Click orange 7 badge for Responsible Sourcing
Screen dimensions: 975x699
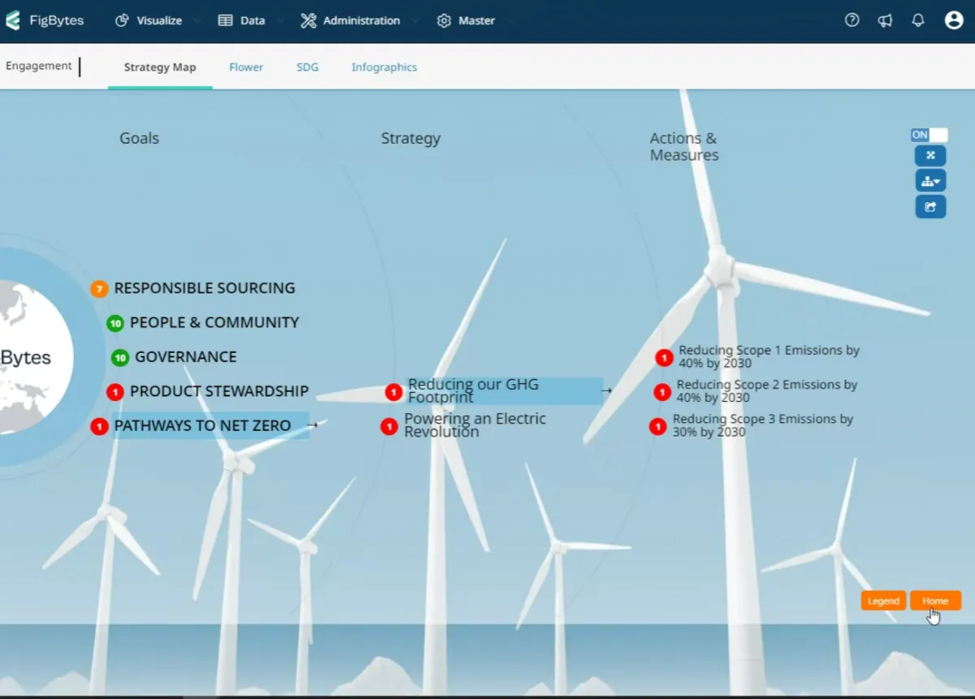[99, 289]
